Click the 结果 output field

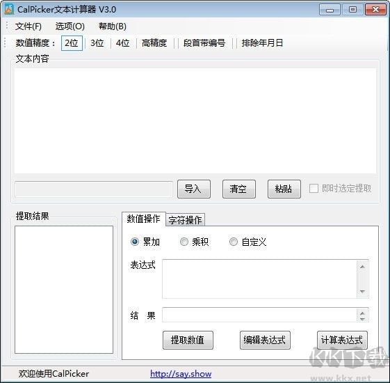(x=259, y=315)
